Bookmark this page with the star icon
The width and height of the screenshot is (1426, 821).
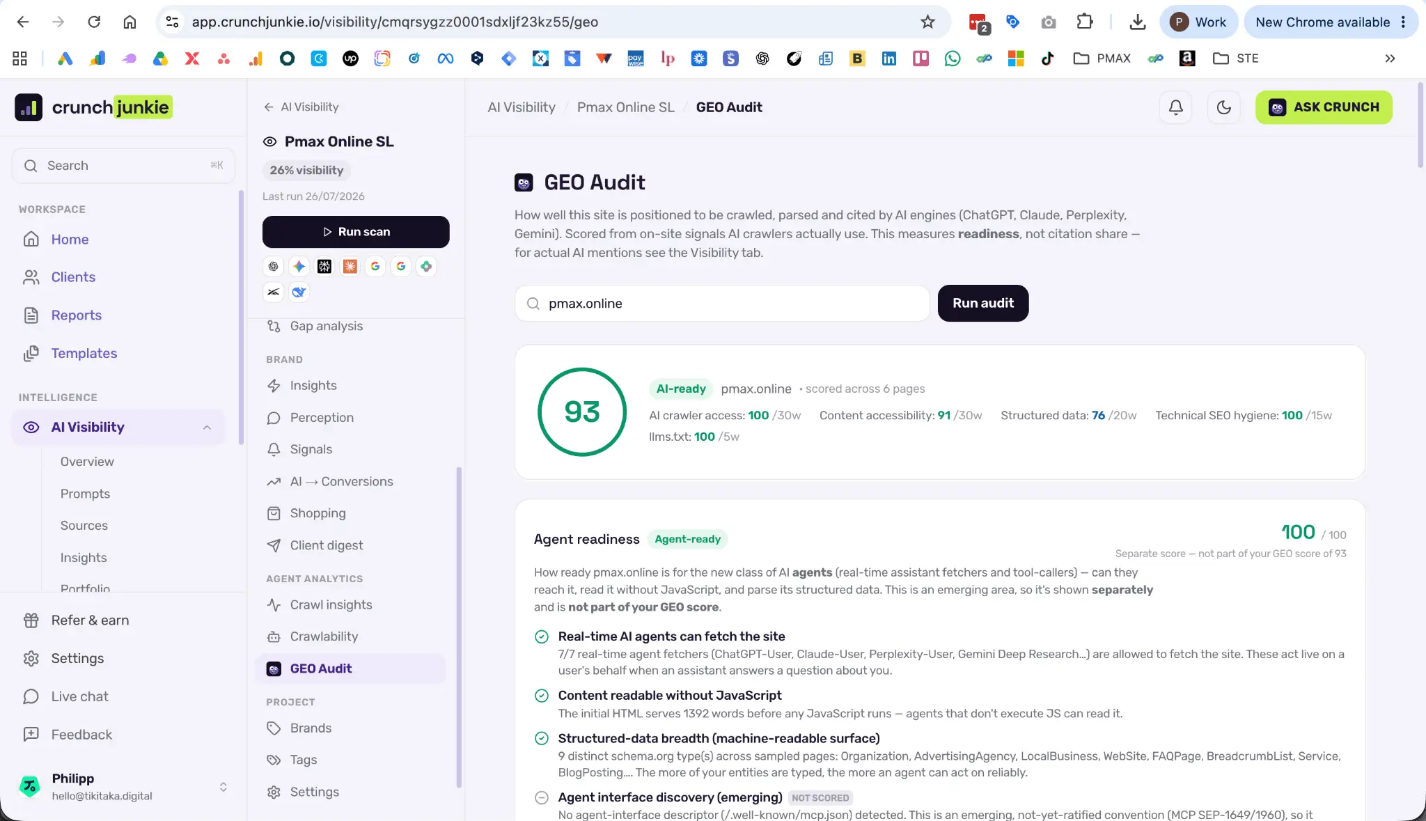(927, 22)
